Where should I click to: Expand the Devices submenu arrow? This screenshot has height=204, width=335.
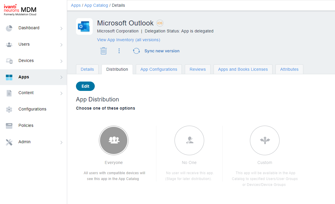pos(61,61)
